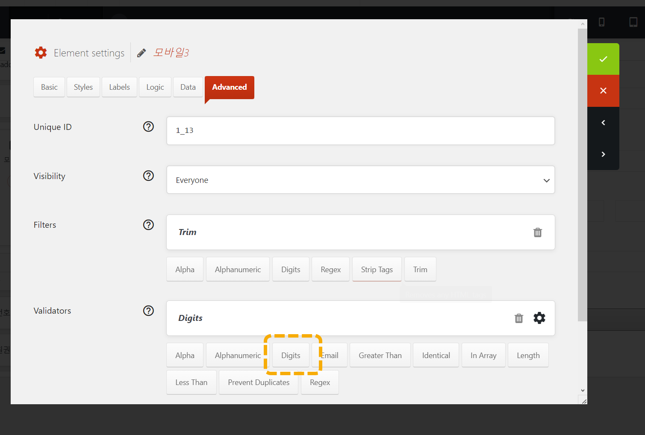
Task: Add the Alphanumeric validator
Action: click(x=238, y=356)
